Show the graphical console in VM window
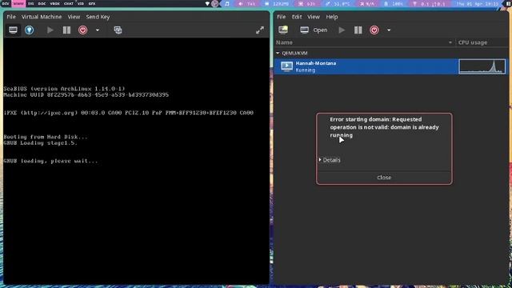This screenshot has width=512, height=288. pos(13,30)
